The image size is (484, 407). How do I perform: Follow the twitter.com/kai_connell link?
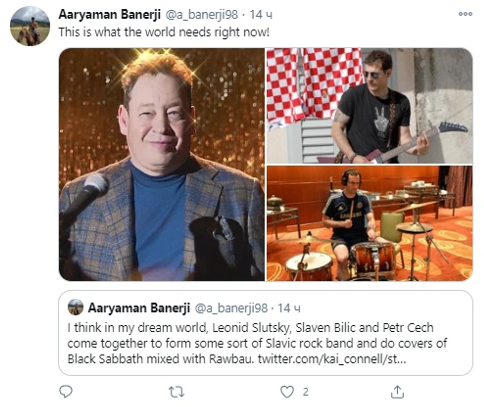[332, 359]
